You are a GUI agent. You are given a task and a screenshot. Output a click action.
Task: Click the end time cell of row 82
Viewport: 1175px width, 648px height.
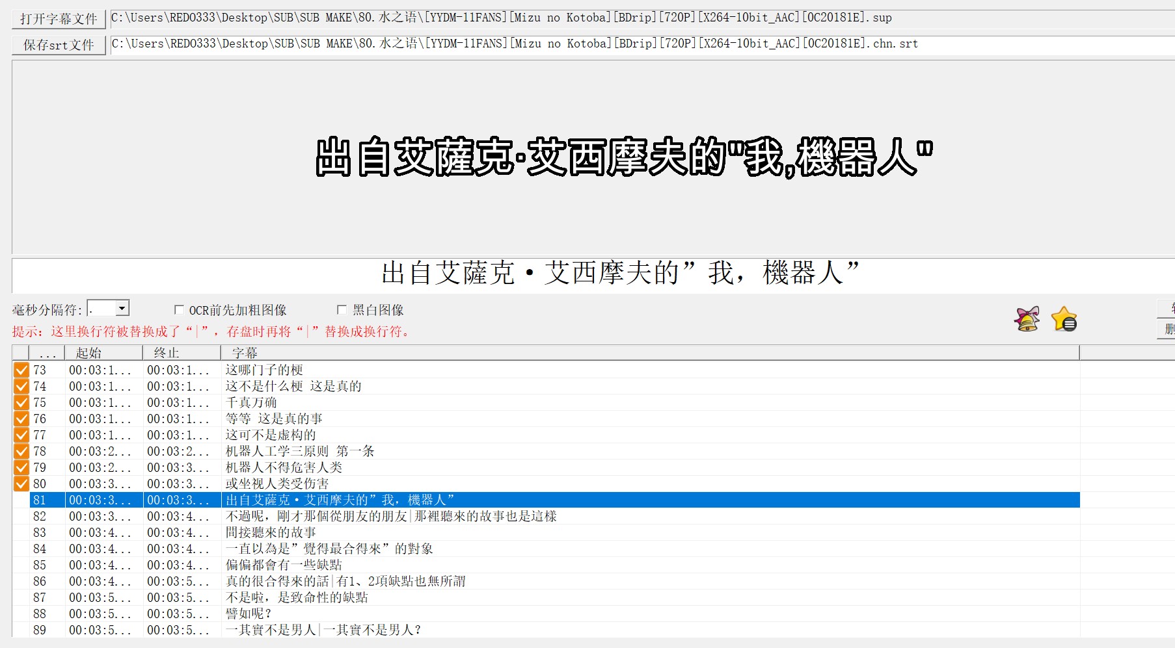click(182, 516)
